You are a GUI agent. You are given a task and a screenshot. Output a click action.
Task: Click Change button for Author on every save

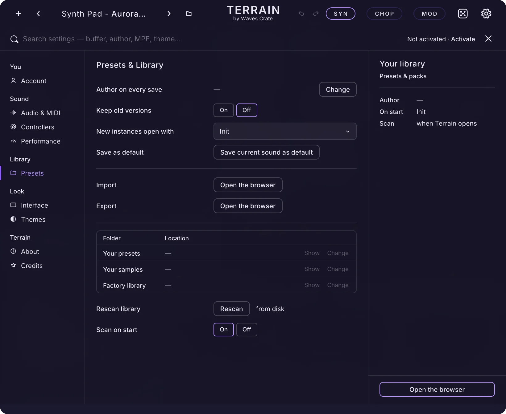point(338,89)
